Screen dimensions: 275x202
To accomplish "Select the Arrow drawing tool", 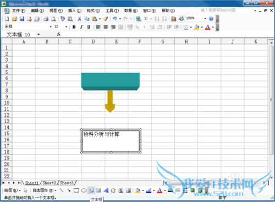I will (x=69, y=190).
